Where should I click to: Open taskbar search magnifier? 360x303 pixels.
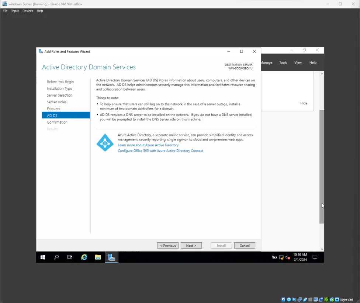56,257
